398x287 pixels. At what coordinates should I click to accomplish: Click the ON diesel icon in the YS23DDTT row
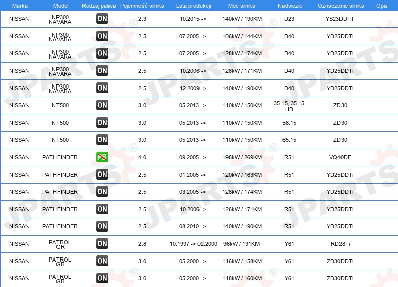(x=102, y=18)
